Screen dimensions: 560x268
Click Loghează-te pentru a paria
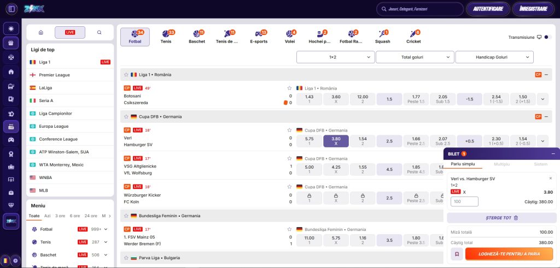click(x=509, y=254)
